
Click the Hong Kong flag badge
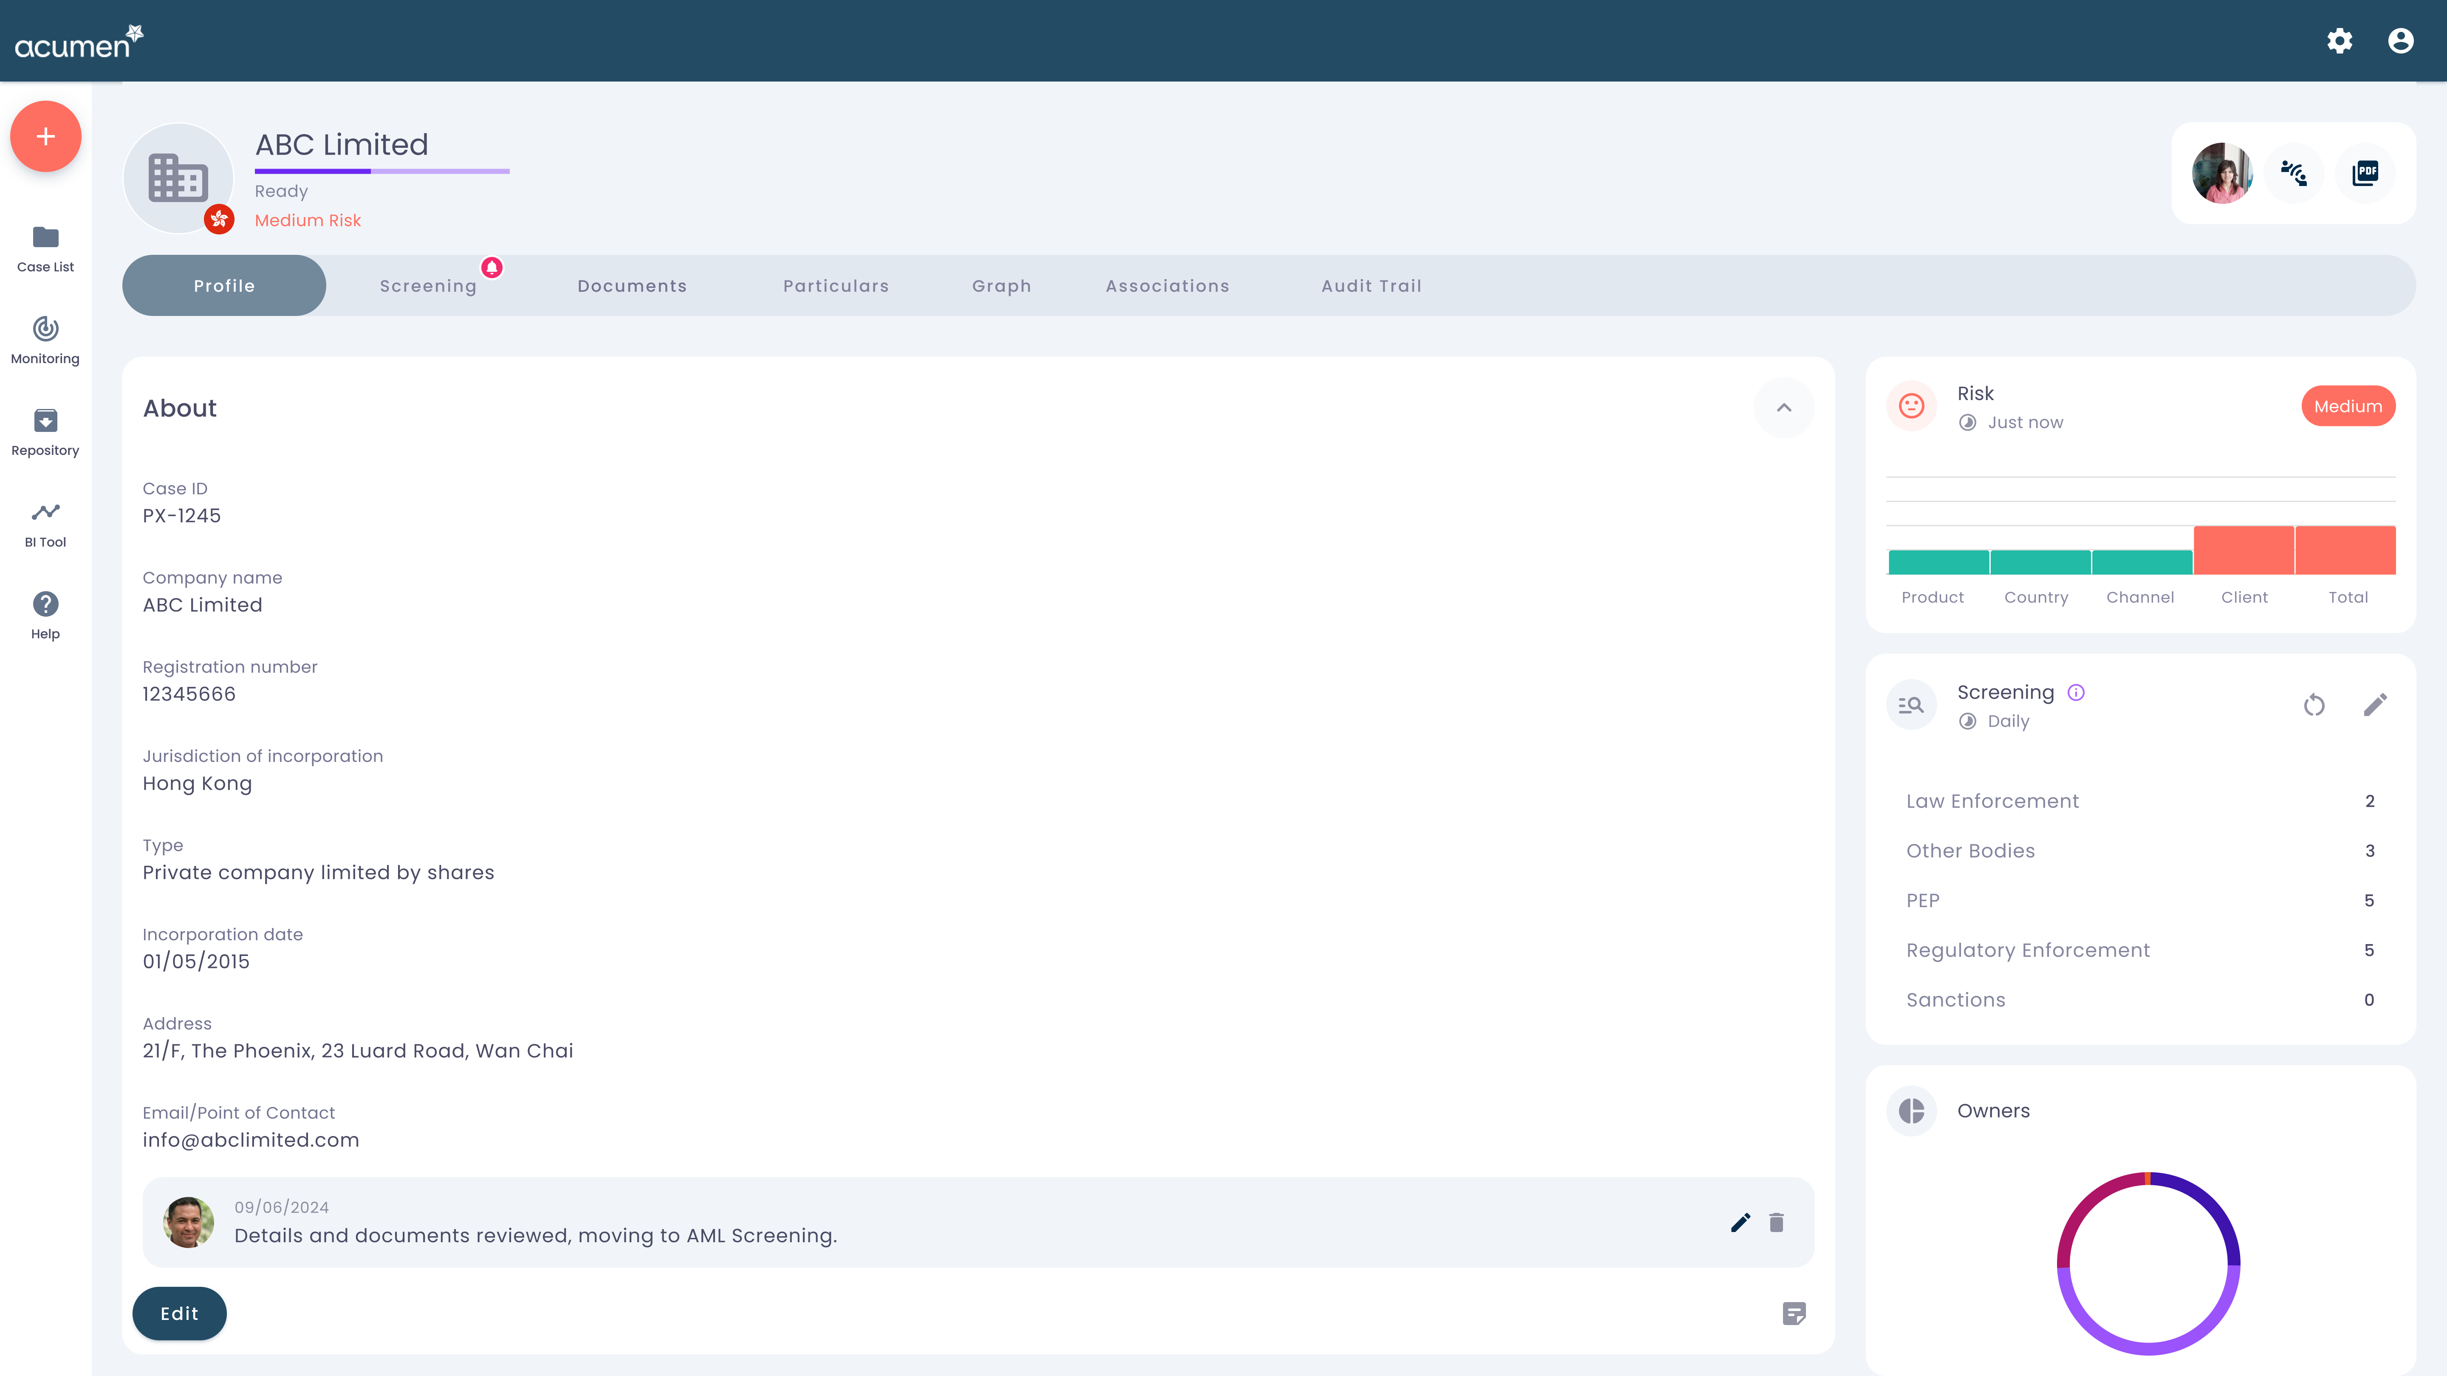220,220
